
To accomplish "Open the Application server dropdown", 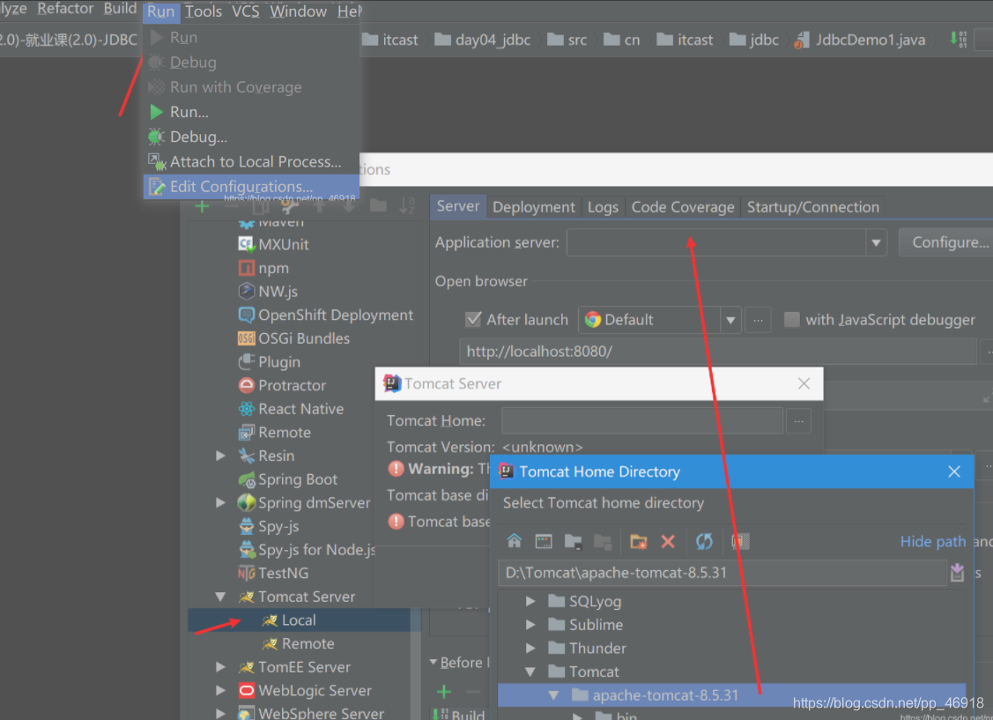I will pos(876,242).
